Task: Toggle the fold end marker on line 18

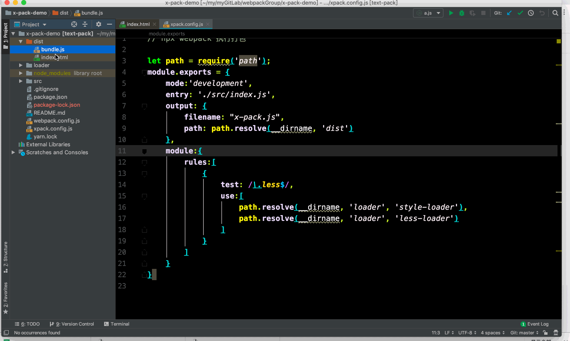Action: coord(144,229)
